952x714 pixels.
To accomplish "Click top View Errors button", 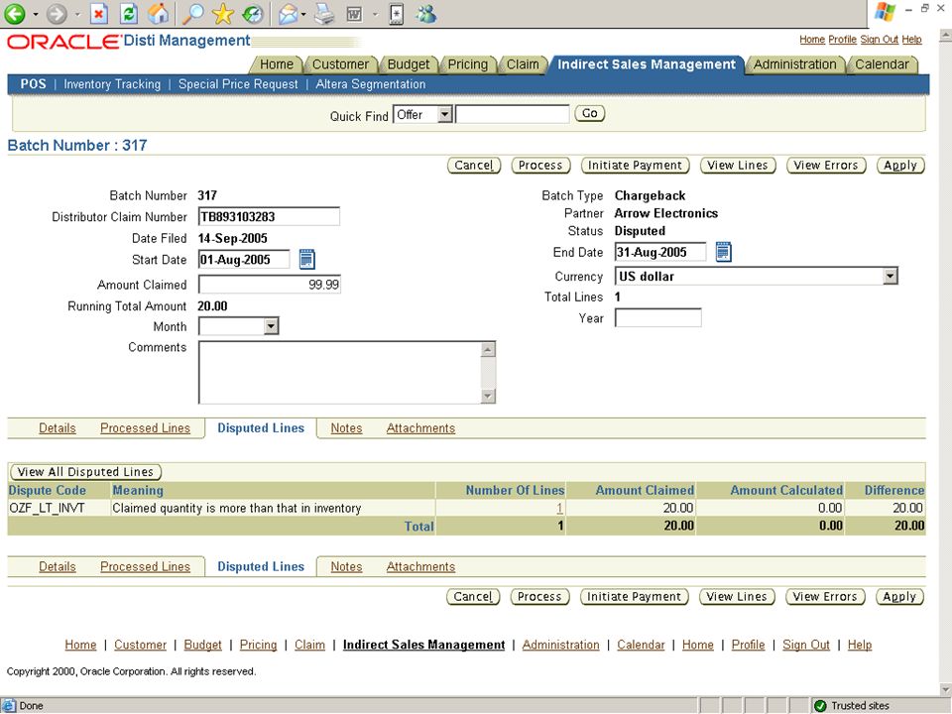I will click(826, 166).
